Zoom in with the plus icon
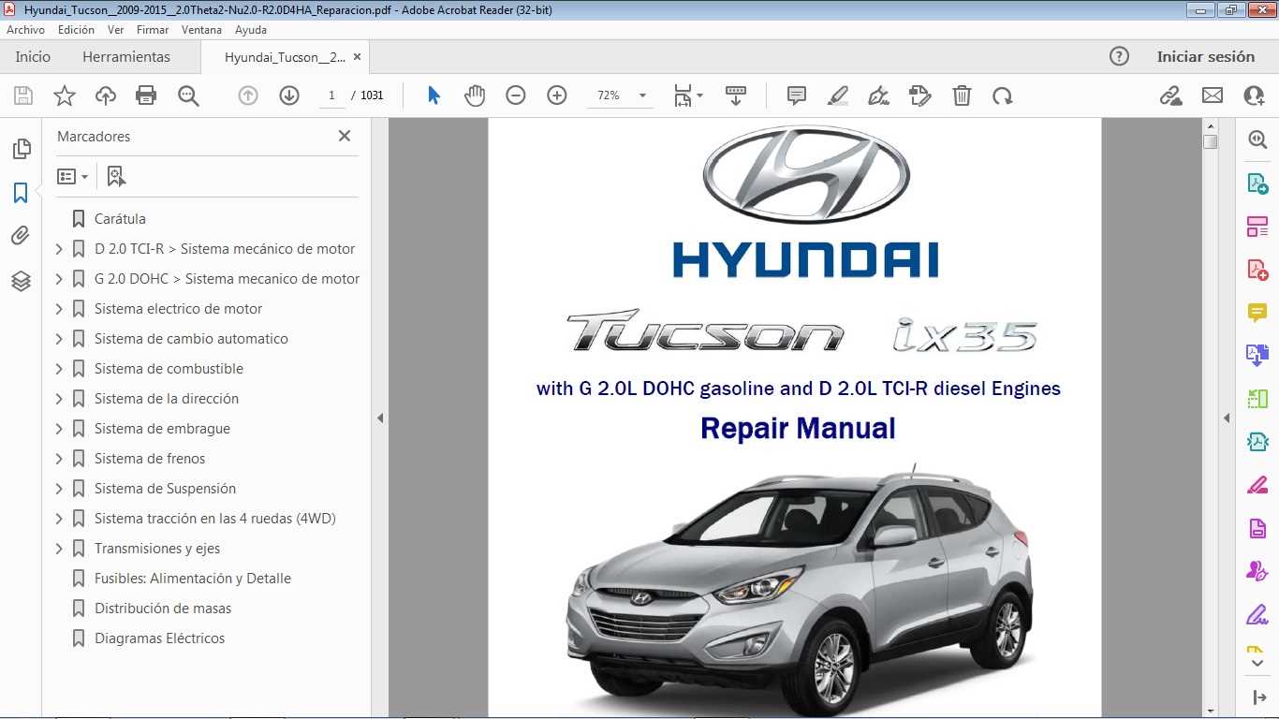The image size is (1279, 719). 557,95
